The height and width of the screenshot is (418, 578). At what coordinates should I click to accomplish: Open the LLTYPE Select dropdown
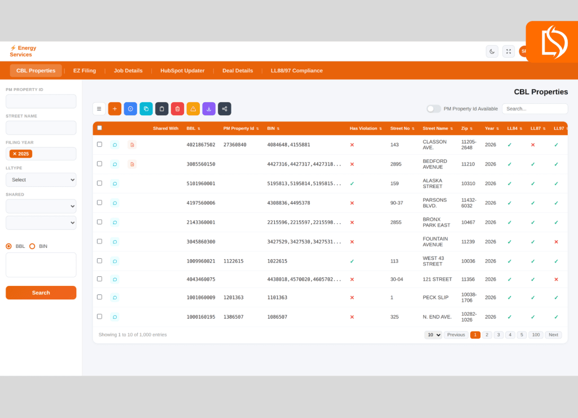[41, 180]
